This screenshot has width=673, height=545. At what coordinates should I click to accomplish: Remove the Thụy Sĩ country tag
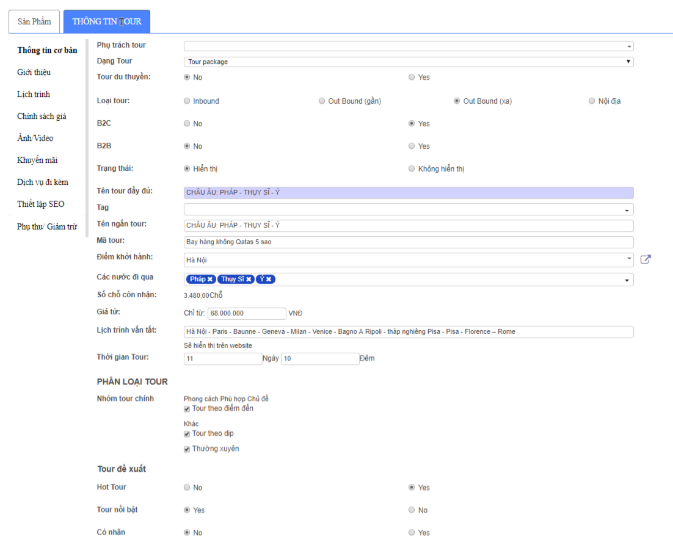(x=249, y=279)
